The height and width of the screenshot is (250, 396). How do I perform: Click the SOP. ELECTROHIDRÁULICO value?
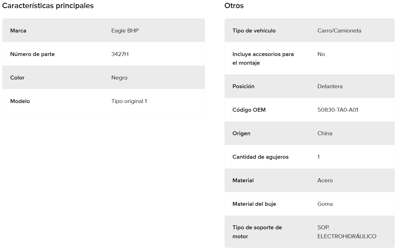point(347,232)
